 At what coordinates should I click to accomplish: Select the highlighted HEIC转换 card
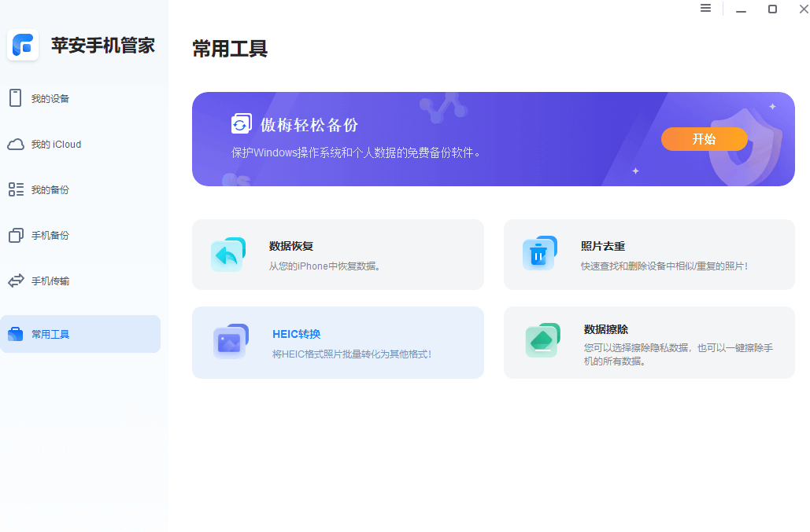point(338,343)
